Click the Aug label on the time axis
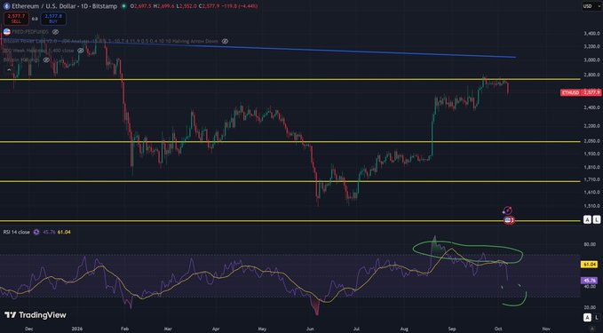 click(404, 329)
